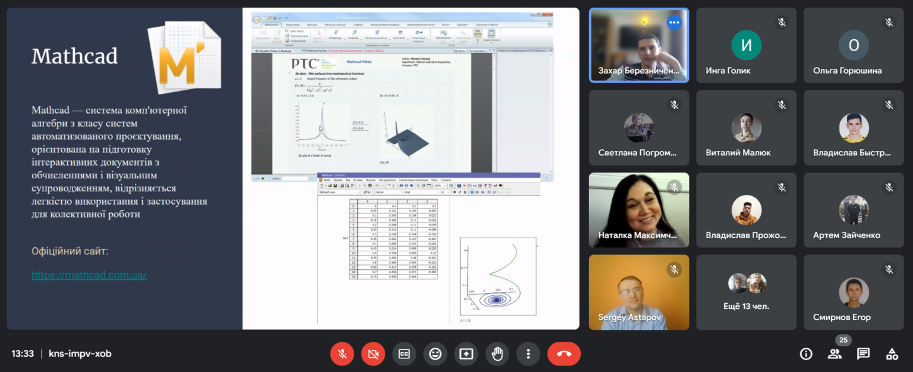Click the muted mic icon on Наталка Максимч… tile
This screenshot has width=913, height=372.
674,188
